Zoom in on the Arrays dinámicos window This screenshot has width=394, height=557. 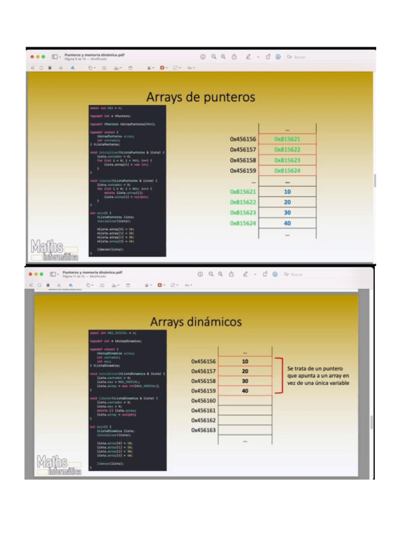[220, 275]
